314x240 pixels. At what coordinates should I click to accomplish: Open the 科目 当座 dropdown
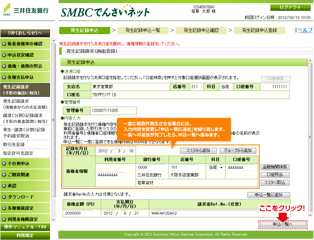215,167
